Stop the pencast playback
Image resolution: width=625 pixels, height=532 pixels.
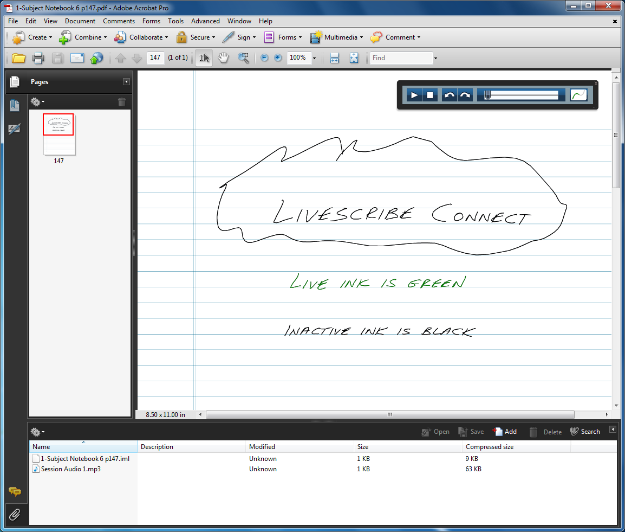(430, 95)
